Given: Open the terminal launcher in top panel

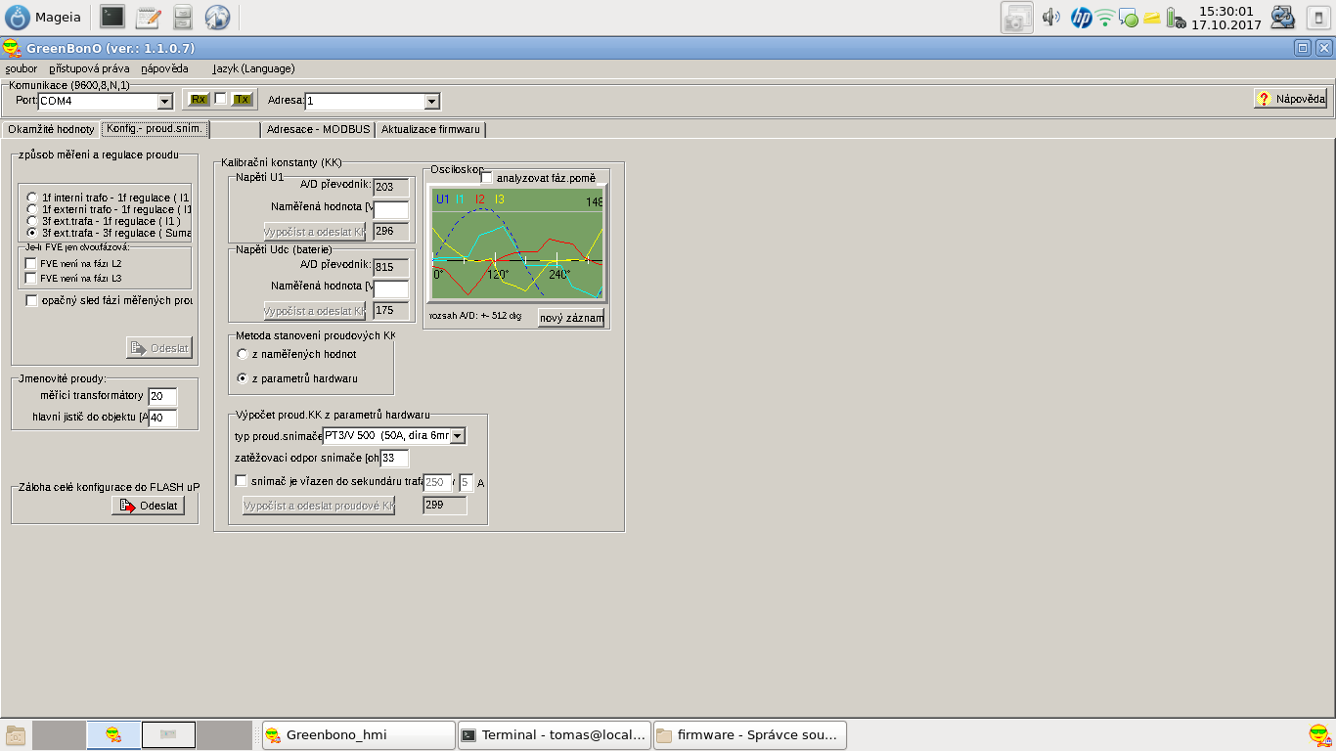Looking at the screenshot, I should point(112,17).
